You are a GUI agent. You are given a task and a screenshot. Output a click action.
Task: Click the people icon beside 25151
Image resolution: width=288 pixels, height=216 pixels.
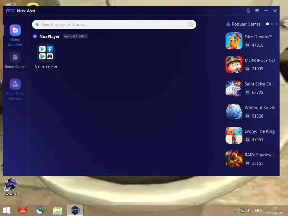point(247,163)
